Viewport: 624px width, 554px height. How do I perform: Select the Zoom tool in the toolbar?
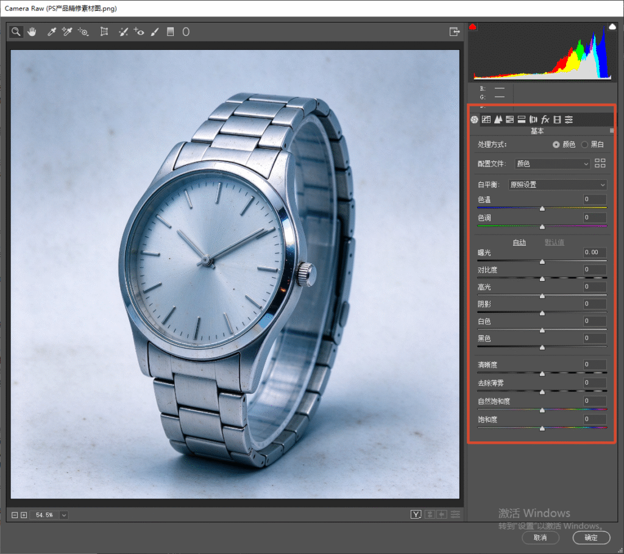coord(16,32)
